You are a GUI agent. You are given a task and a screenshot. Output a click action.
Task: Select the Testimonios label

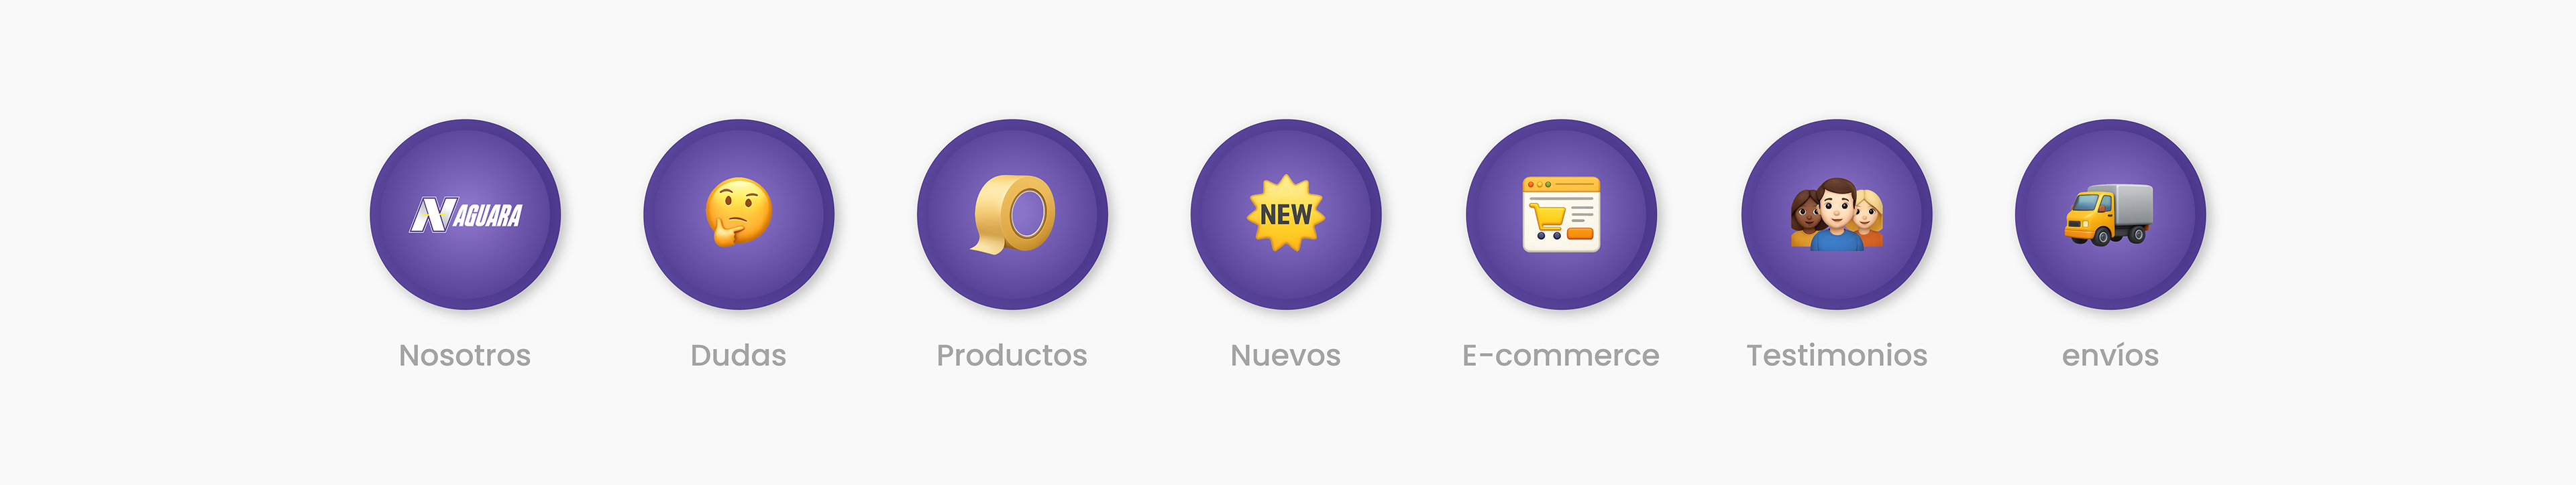point(1837,355)
